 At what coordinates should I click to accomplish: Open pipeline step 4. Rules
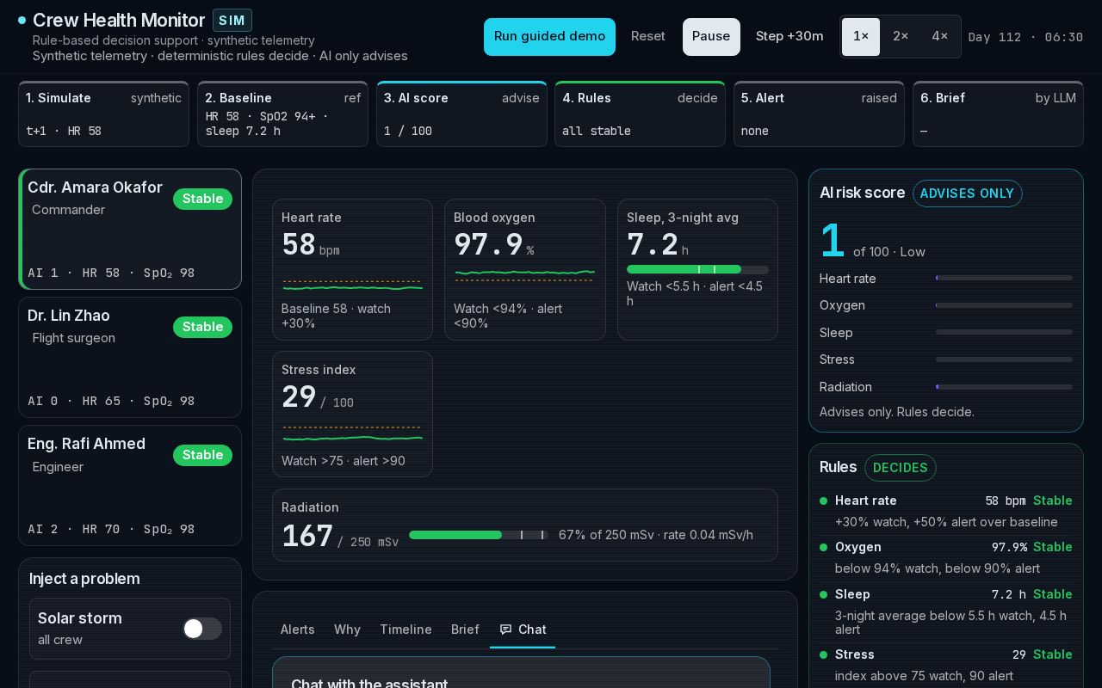[640, 114]
